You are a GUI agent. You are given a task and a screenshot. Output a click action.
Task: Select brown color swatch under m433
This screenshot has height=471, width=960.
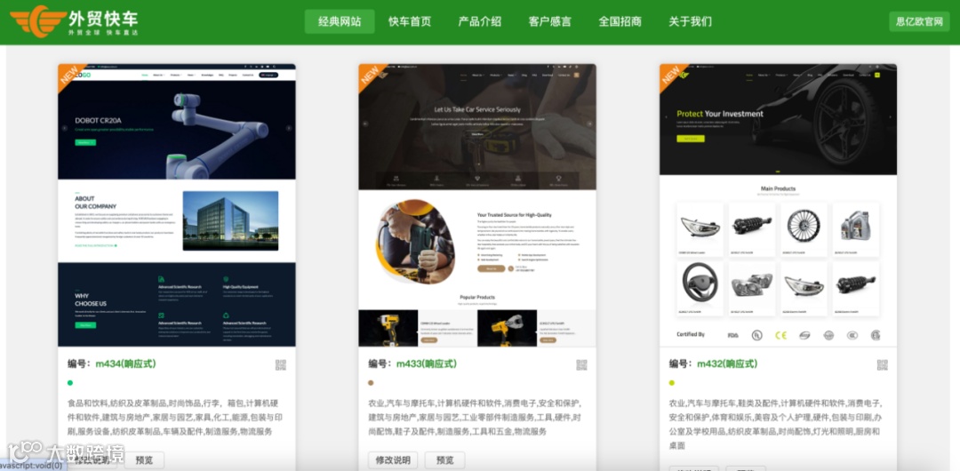coord(371,383)
